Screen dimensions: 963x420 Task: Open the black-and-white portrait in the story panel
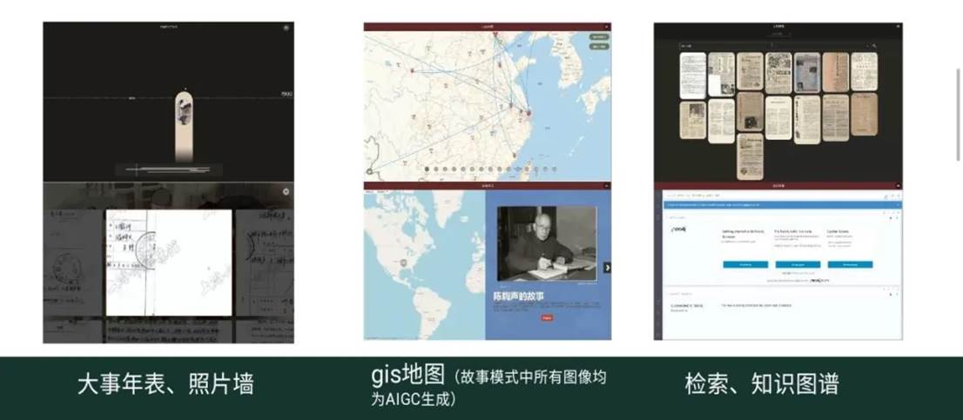[547, 243]
